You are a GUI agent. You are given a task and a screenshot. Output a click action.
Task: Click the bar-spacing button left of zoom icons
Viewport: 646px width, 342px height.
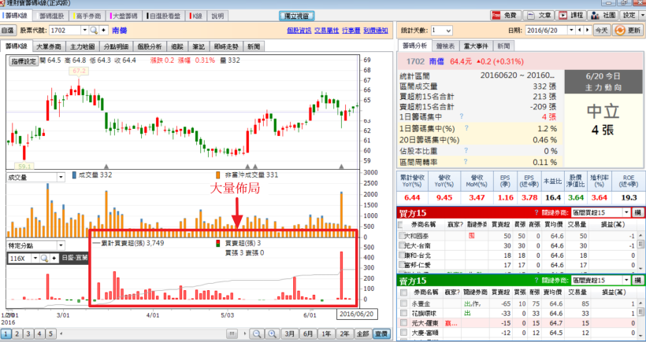point(232,333)
